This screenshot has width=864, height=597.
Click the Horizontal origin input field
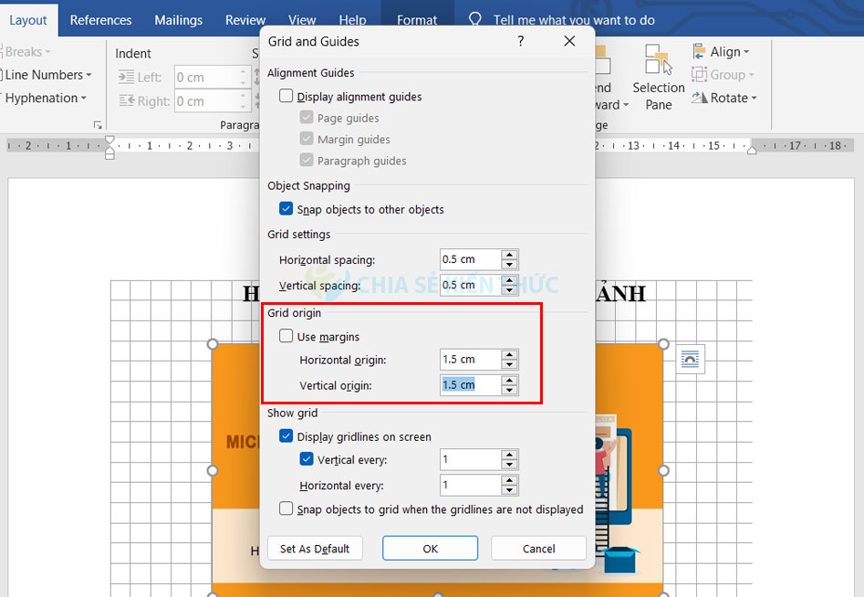470,360
